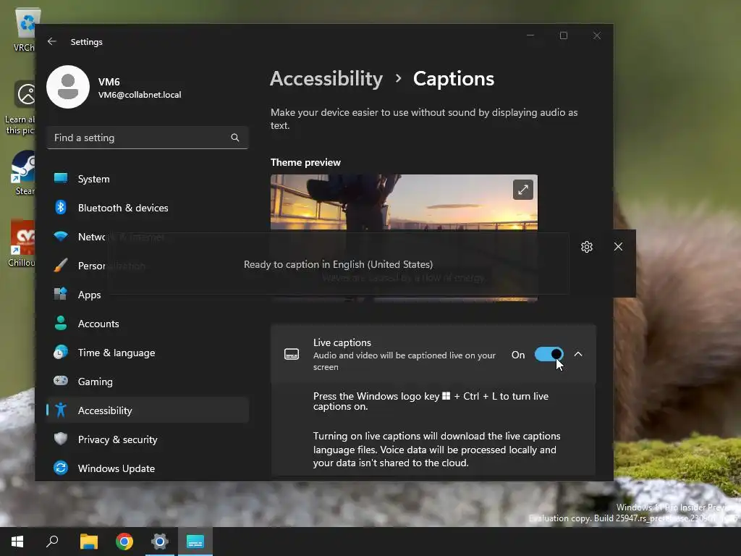The width and height of the screenshot is (741, 556).
Task: Open Accounts settings page
Action: click(148, 324)
